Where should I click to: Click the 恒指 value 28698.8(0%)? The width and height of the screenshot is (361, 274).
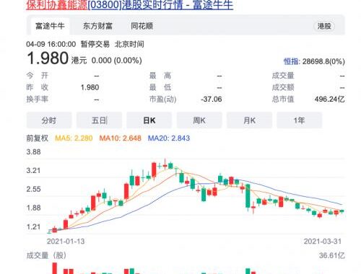pos(323,61)
